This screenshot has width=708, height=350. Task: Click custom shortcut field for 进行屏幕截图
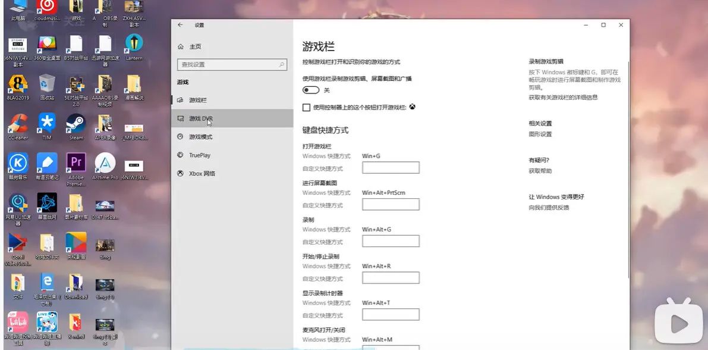coord(391,204)
